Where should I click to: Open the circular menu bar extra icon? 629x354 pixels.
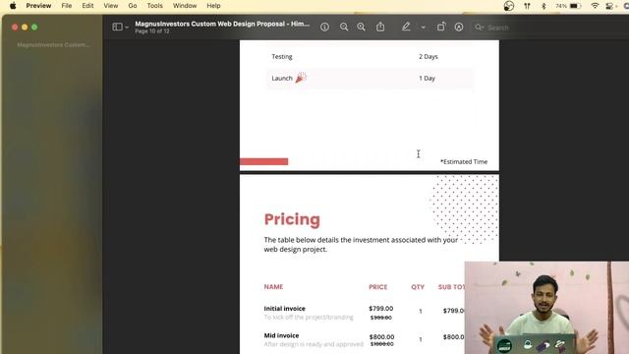pos(509,6)
